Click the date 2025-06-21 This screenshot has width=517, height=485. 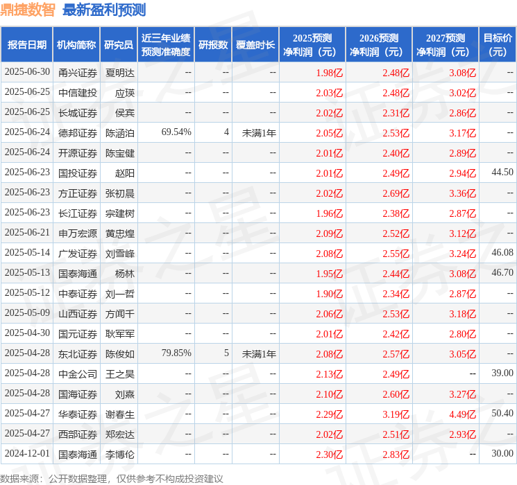coord(27,233)
